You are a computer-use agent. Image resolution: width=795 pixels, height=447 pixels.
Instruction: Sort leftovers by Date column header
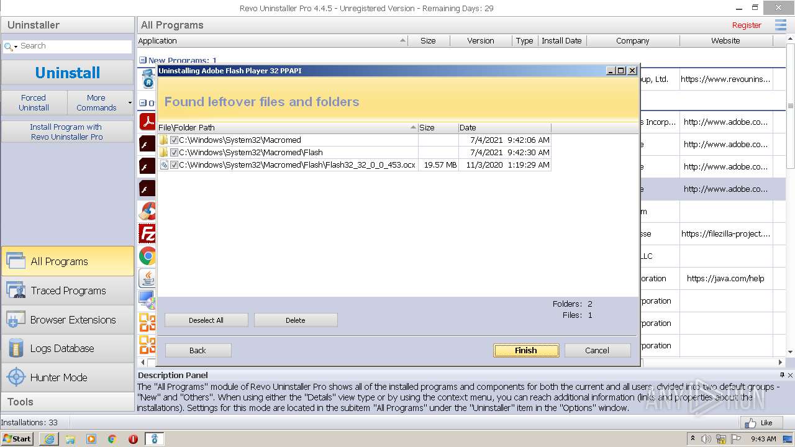coord(504,128)
